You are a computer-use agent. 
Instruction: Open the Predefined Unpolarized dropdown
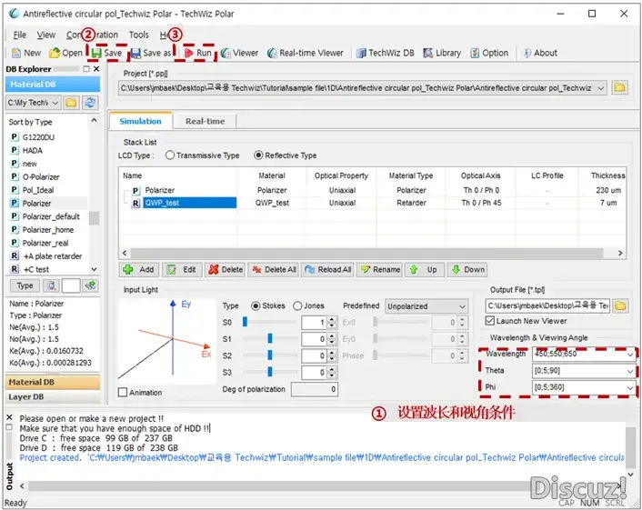tap(462, 306)
